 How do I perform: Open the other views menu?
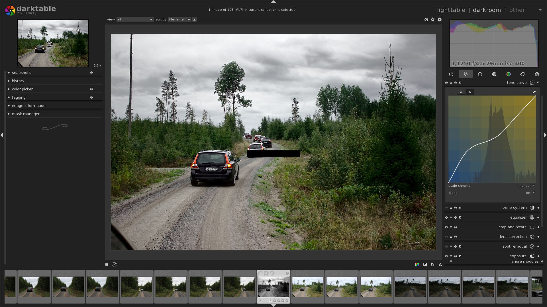(x=517, y=10)
